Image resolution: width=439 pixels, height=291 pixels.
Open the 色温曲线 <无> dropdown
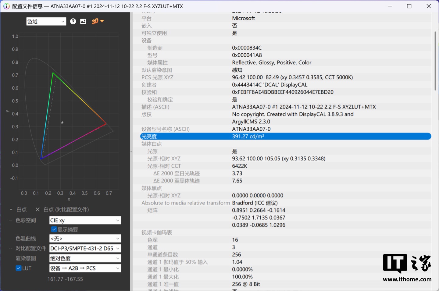[85, 239]
